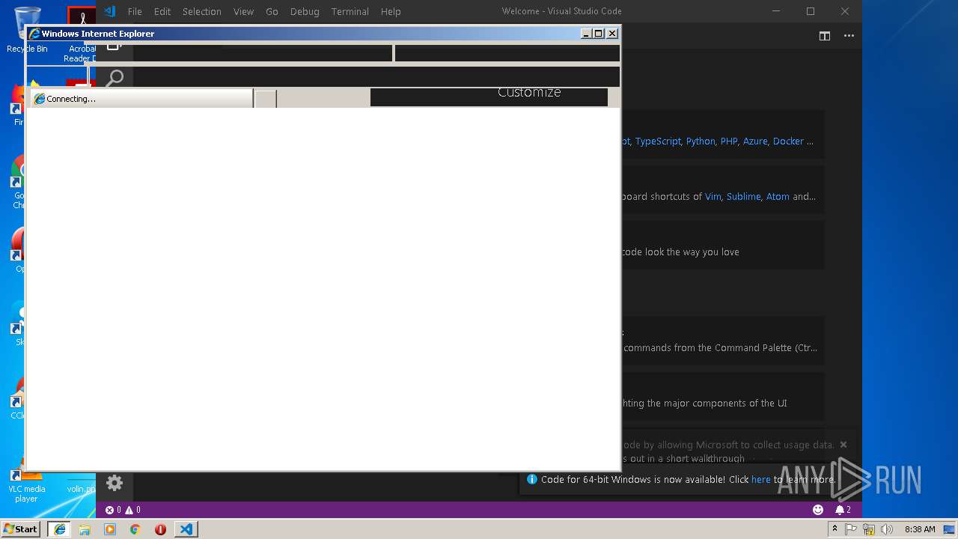Click the Split Editor icon in VS Code
This screenshot has height=539, width=958.
825,36
